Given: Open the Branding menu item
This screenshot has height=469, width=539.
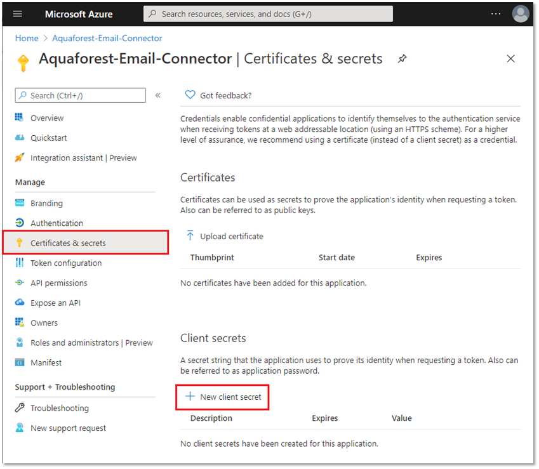Looking at the screenshot, I should 46,204.
